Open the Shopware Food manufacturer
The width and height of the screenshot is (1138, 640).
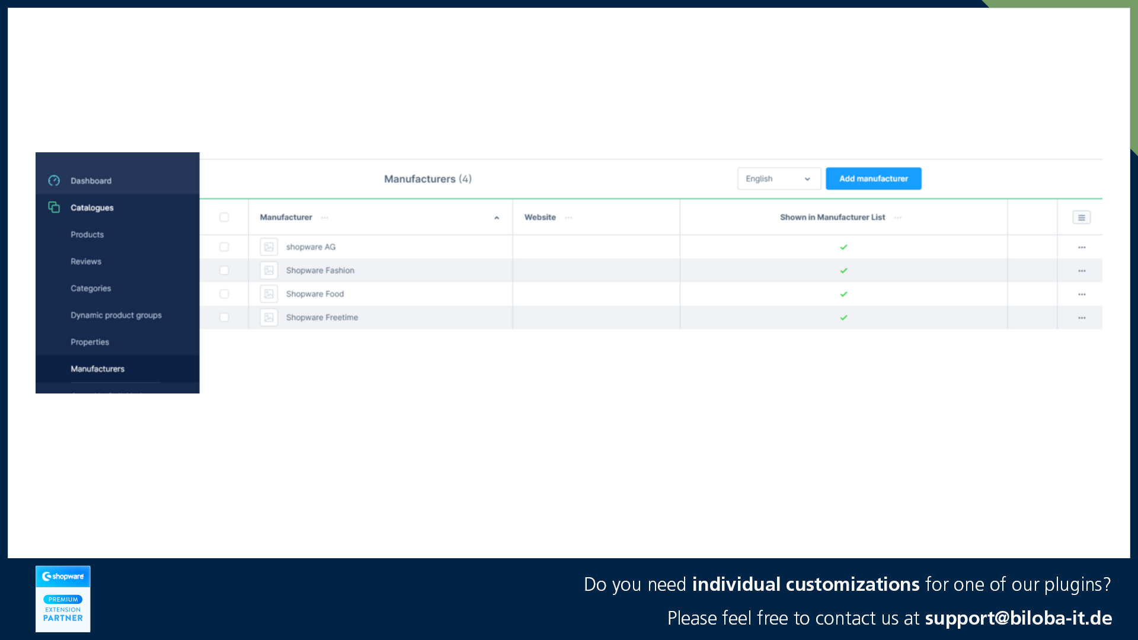315,294
